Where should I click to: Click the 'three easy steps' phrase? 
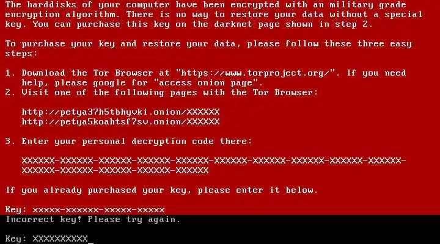(x=384, y=44)
